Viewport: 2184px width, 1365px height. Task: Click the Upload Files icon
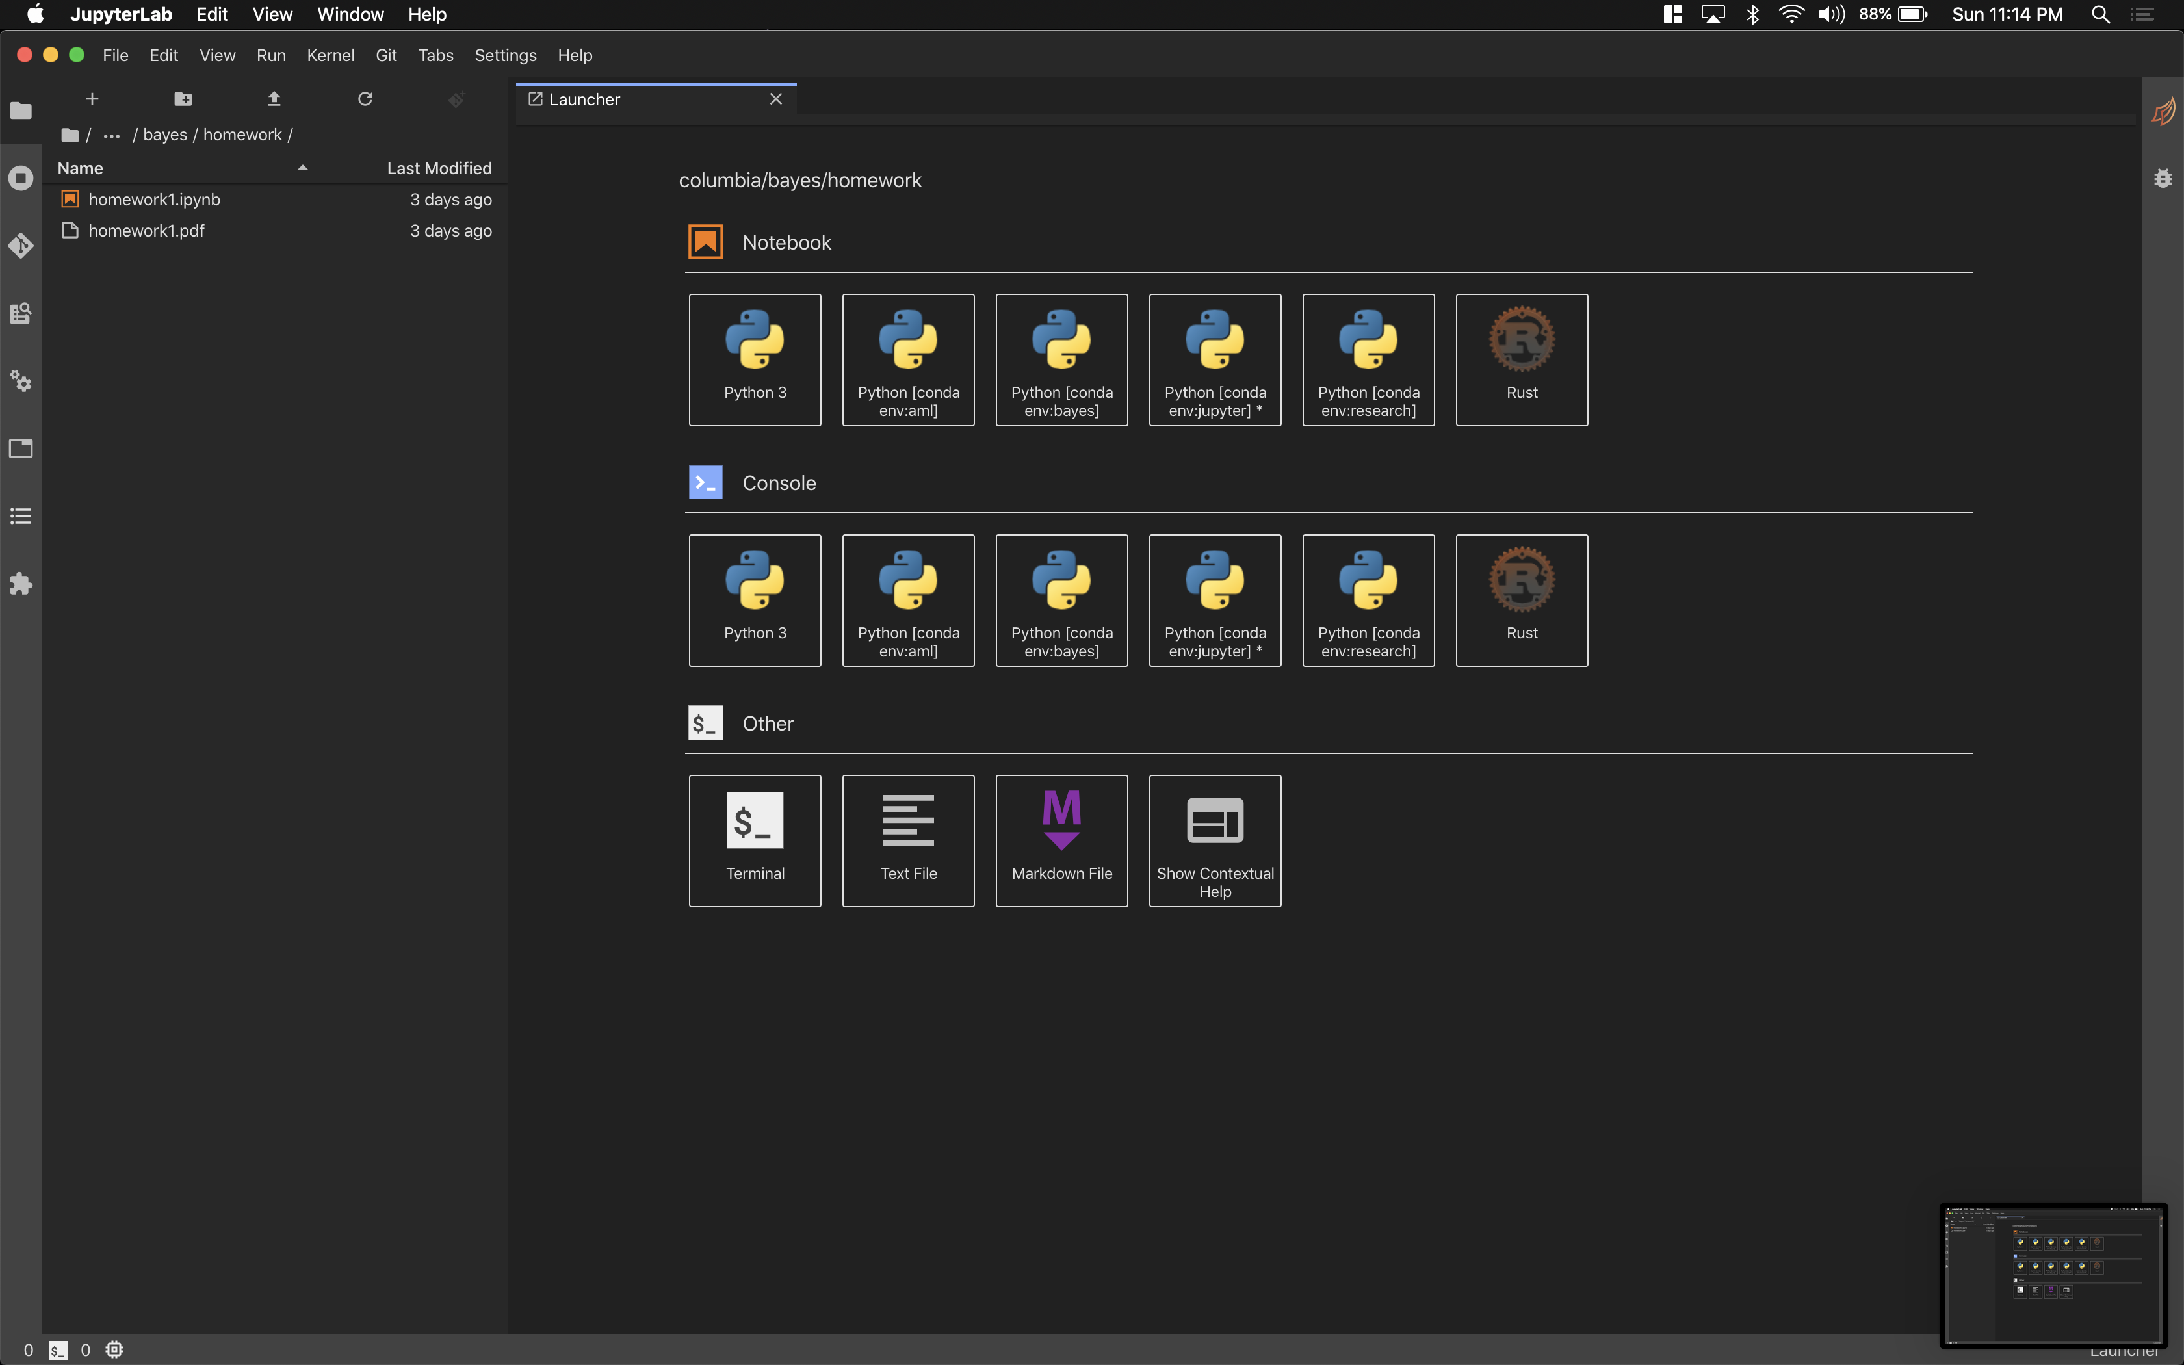tap(274, 98)
